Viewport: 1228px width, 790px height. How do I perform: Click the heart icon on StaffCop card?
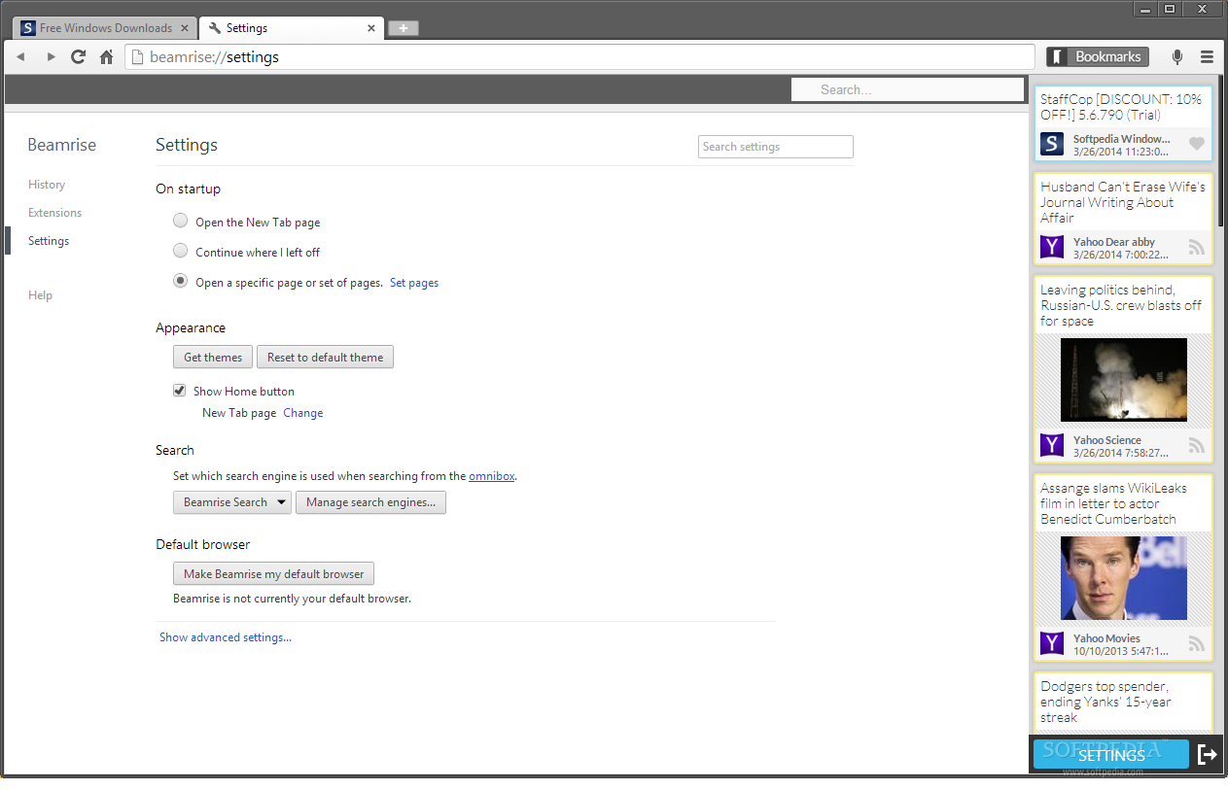pyautogui.click(x=1197, y=144)
